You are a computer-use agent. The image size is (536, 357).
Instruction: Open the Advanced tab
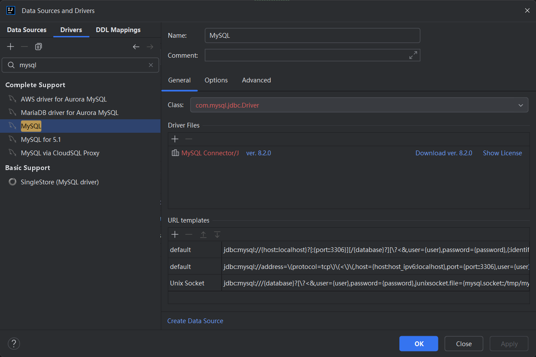(x=256, y=80)
